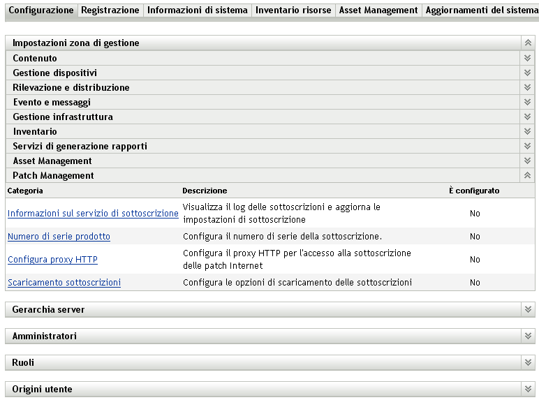539x400 pixels.
Task: Open the Configura proxy HTTP link
Action: tap(52, 260)
